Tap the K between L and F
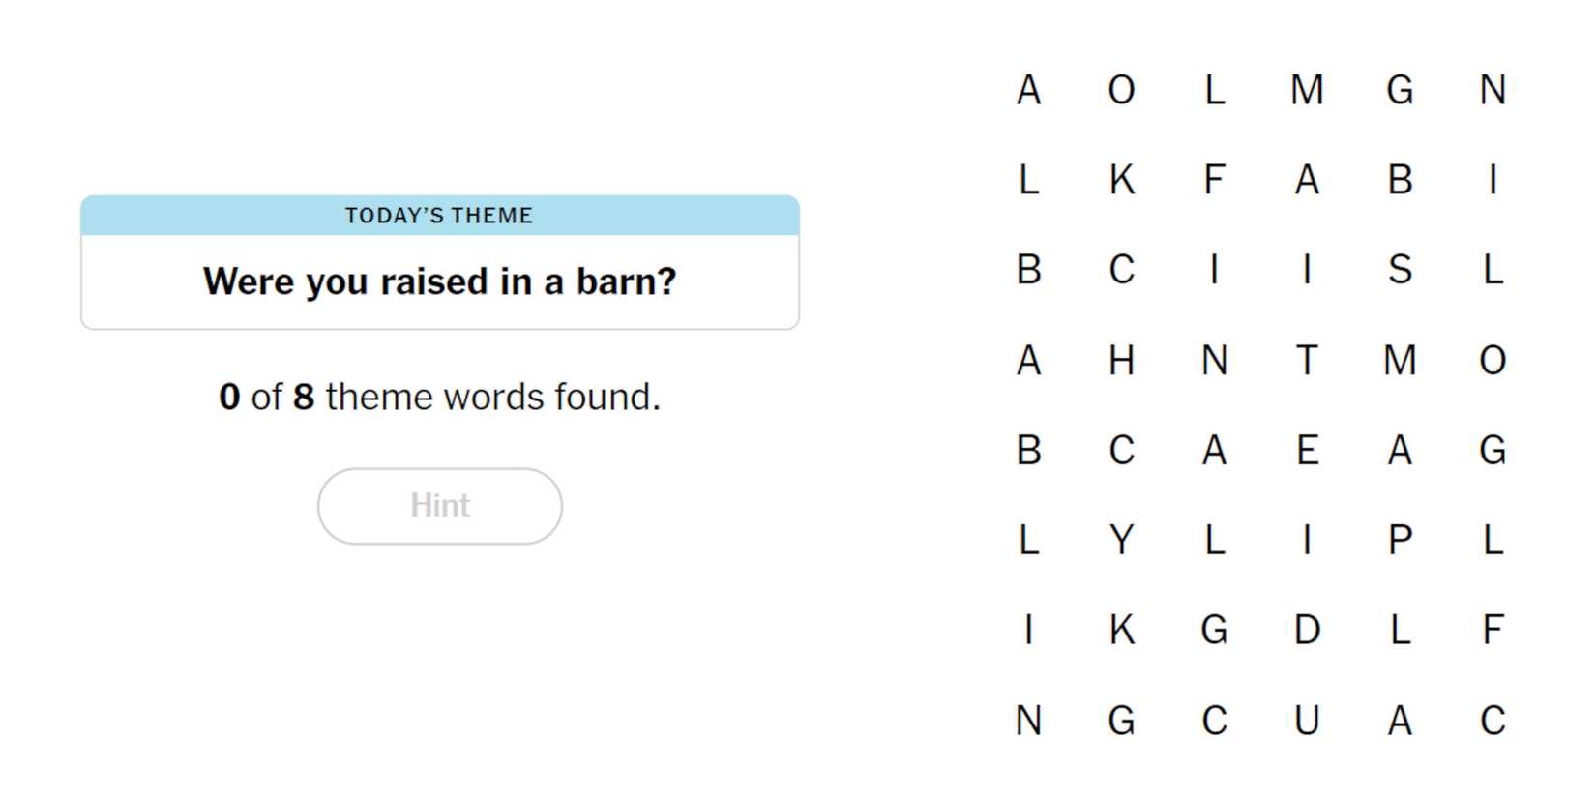 click(x=1121, y=179)
